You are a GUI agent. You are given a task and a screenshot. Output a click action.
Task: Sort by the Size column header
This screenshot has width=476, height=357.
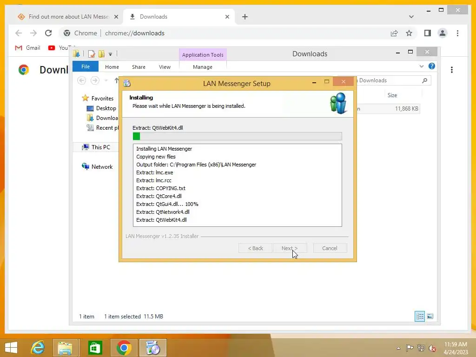[x=392, y=95]
